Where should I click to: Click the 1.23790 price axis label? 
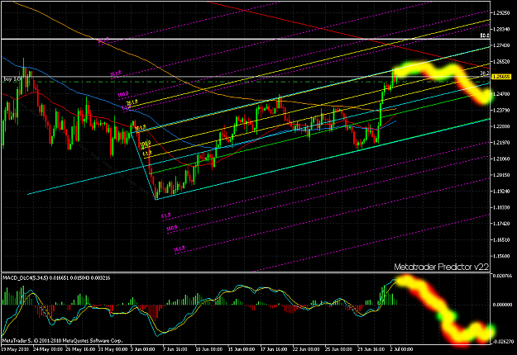501,111
